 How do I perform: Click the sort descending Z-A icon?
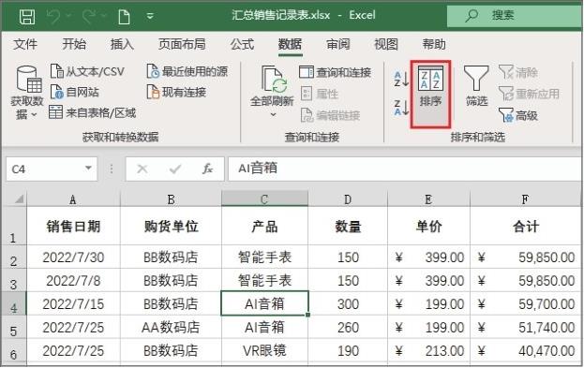coord(401,108)
